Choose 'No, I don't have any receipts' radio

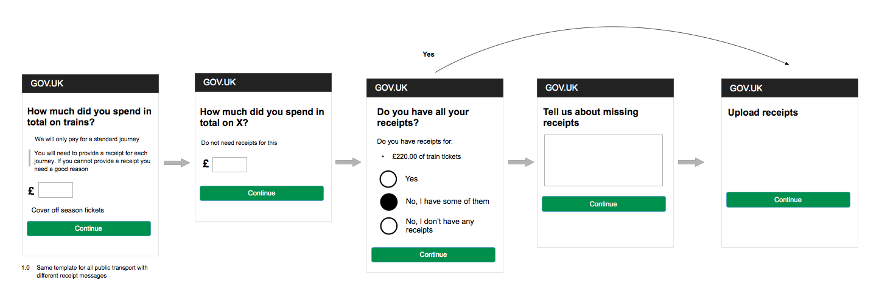388,226
